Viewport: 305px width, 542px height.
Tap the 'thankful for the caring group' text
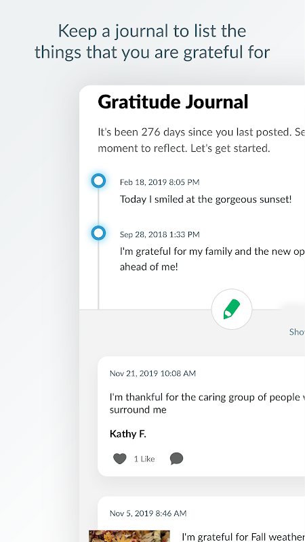[x=207, y=403]
